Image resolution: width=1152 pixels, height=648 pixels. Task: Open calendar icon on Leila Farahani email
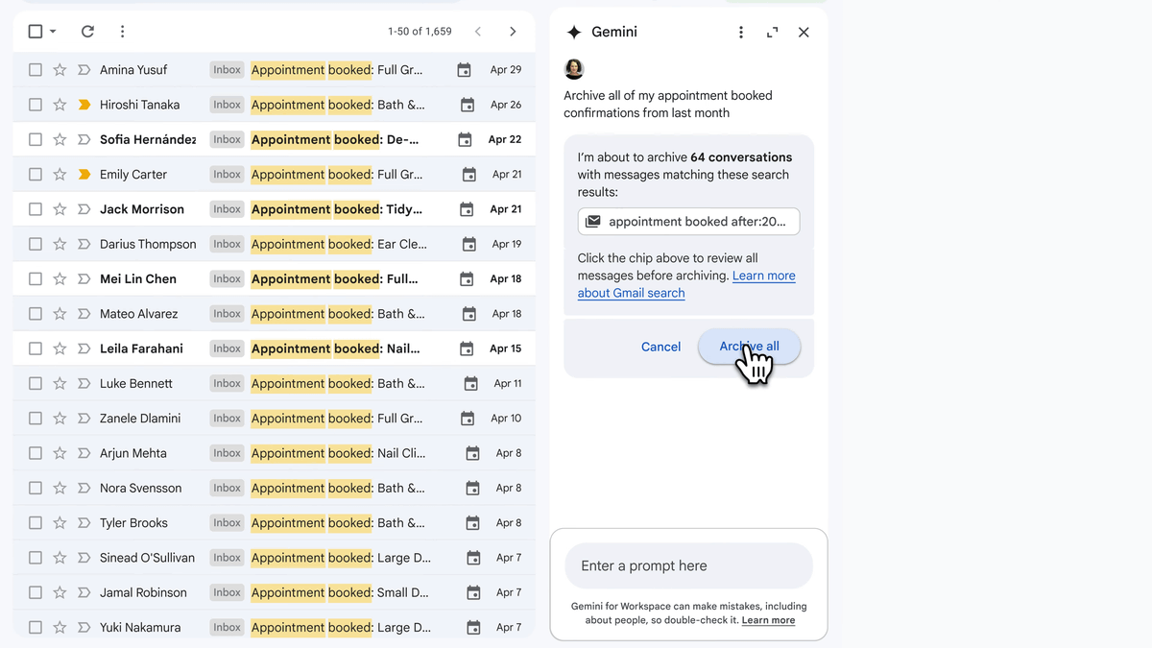467,348
